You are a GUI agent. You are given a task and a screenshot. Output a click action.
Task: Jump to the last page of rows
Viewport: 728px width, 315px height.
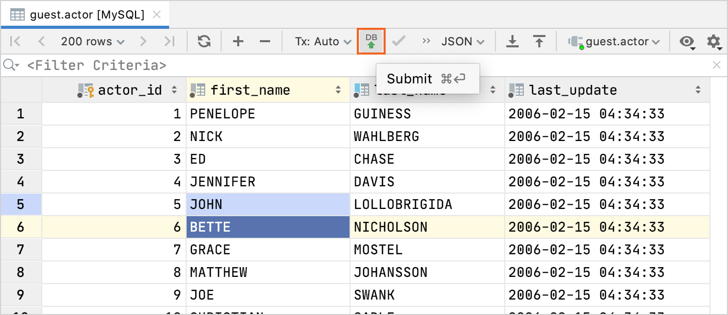pos(170,41)
